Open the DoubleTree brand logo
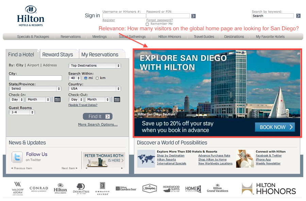 click(x=81, y=188)
